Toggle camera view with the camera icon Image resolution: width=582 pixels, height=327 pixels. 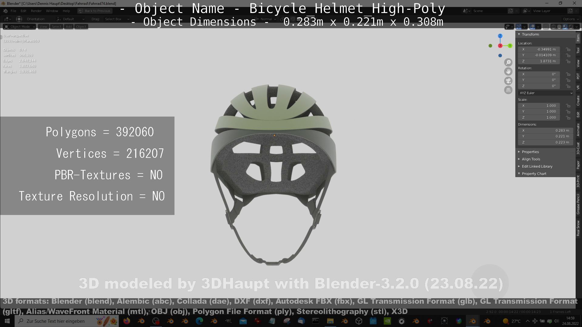pyautogui.click(x=508, y=81)
